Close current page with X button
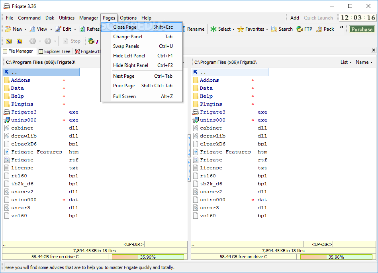 click(374, 50)
